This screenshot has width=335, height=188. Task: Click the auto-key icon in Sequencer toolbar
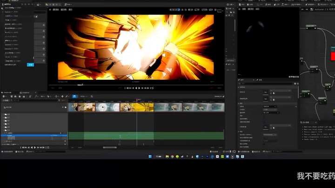point(62,97)
